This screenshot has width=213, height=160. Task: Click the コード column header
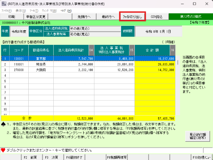pos(19,50)
